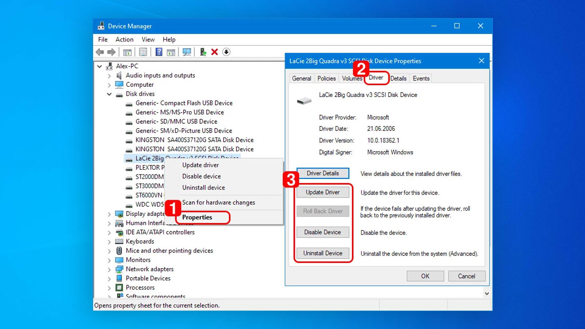Click the Portable Devices category icon
This screenshot has height=329, width=585.
tap(119, 279)
